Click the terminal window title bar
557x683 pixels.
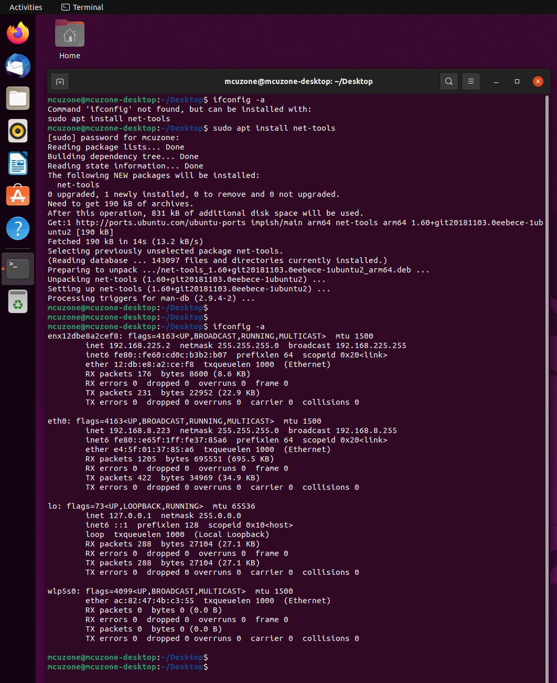point(299,81)
